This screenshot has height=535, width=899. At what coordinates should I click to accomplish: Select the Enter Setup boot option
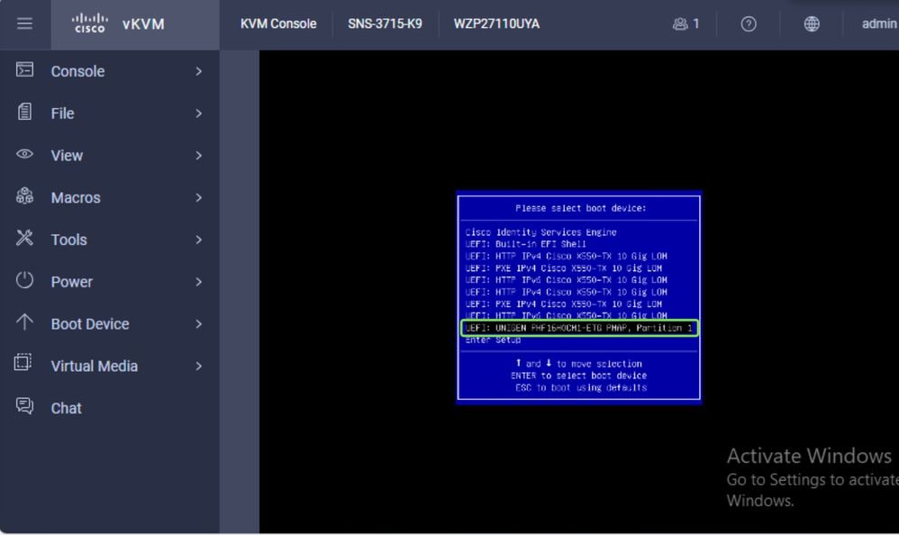pyautogui.click(x=493, y=340)
